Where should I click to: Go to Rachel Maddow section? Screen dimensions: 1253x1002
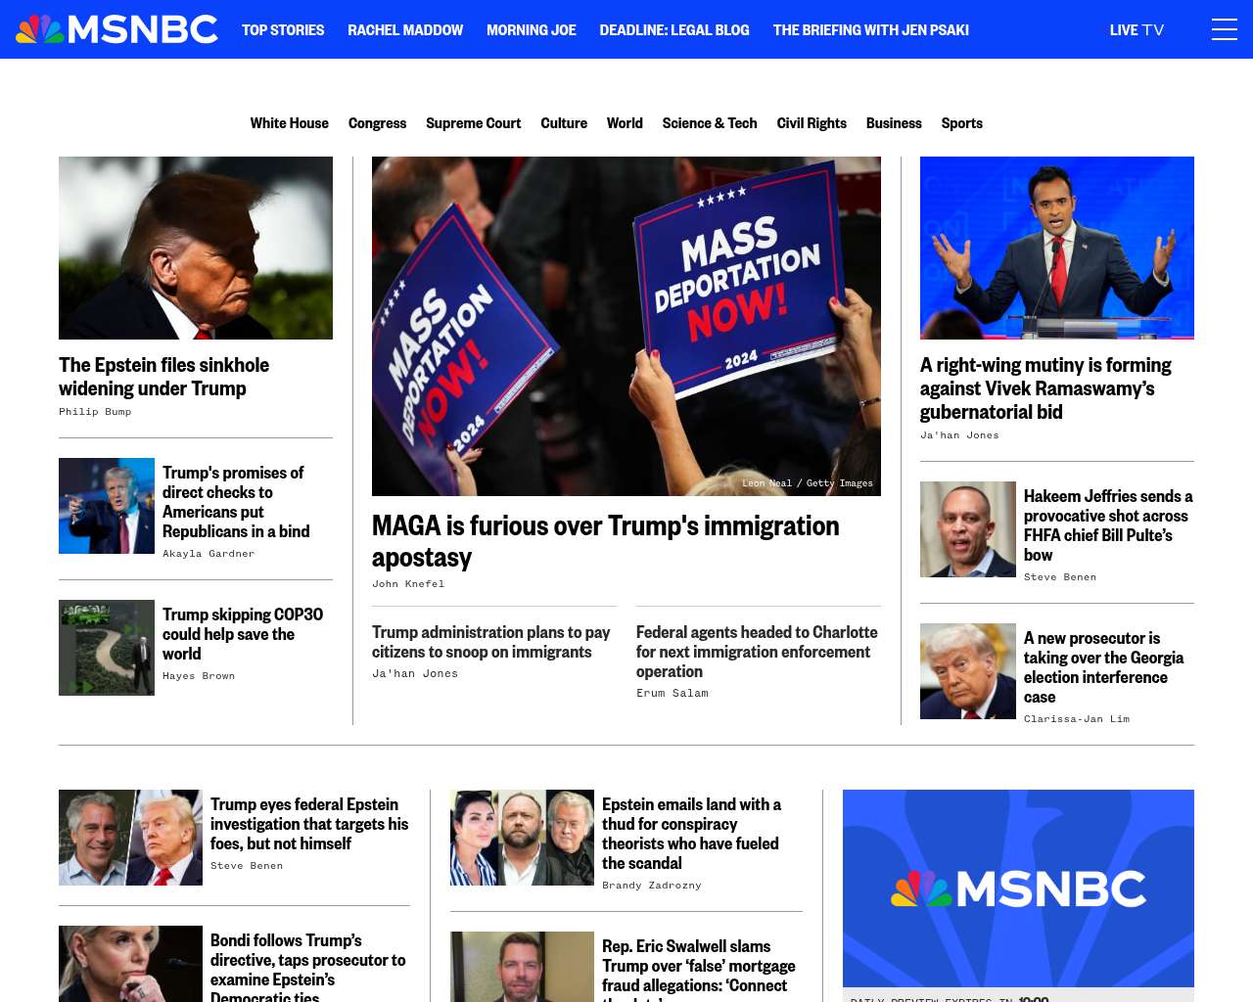tap(405, 30)
